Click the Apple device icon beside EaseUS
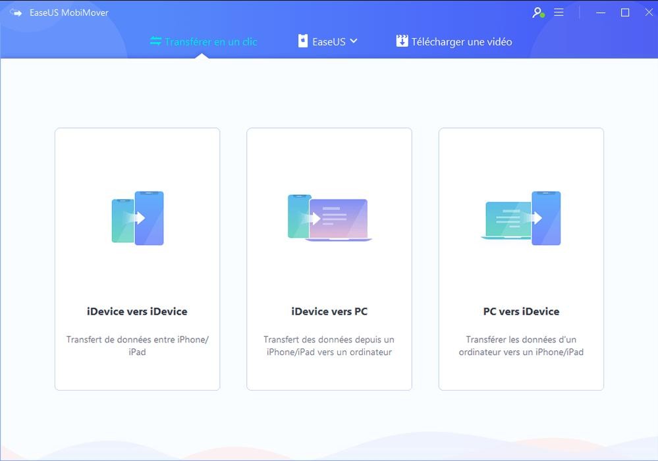 tap(302, 41)
